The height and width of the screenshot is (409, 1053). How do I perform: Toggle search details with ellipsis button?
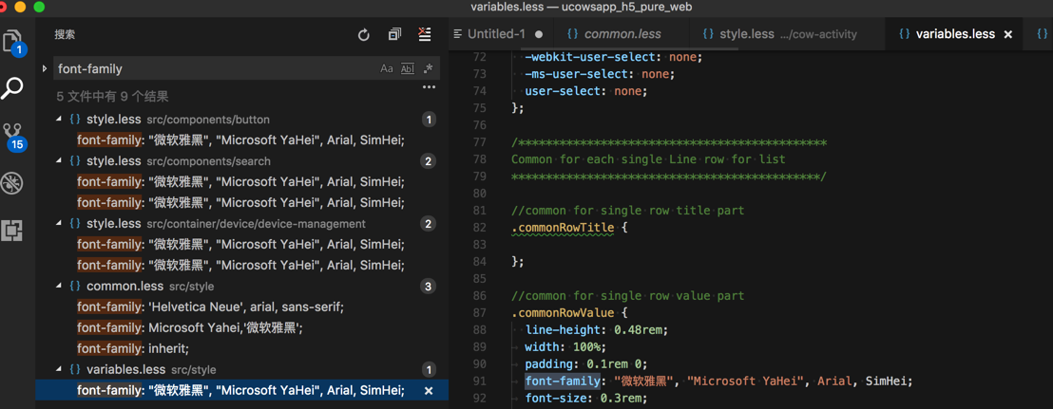coord(429,88)
